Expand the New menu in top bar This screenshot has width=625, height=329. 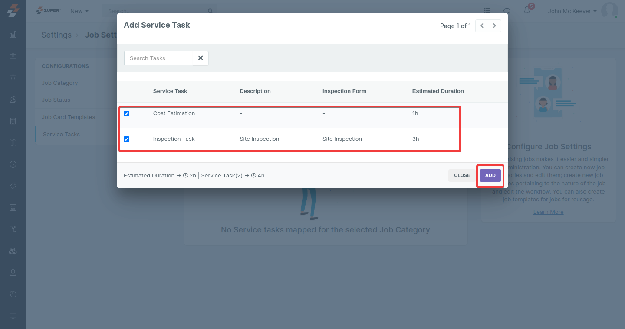click(79, 11)
